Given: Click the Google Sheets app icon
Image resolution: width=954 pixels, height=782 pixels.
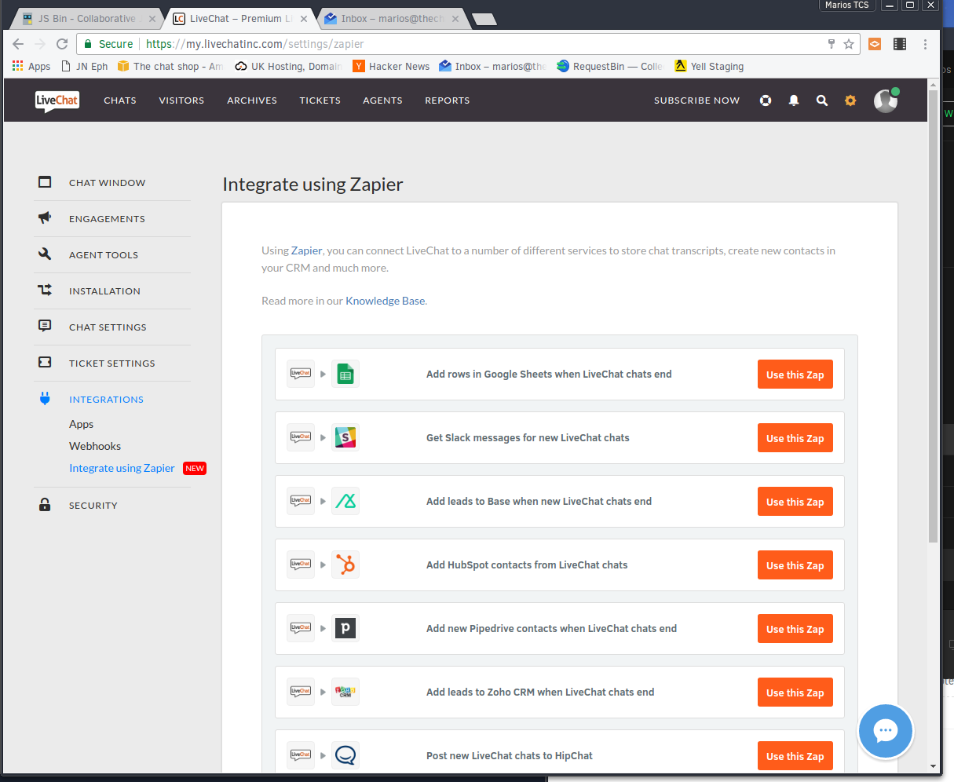Looking at the screenshot, I should 345,375.
